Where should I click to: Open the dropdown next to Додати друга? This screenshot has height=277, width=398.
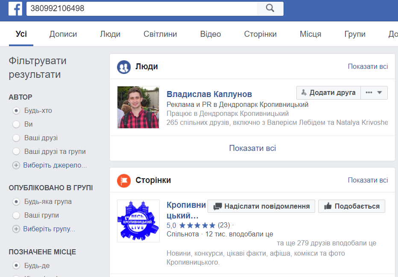click(x=374, y=93)
